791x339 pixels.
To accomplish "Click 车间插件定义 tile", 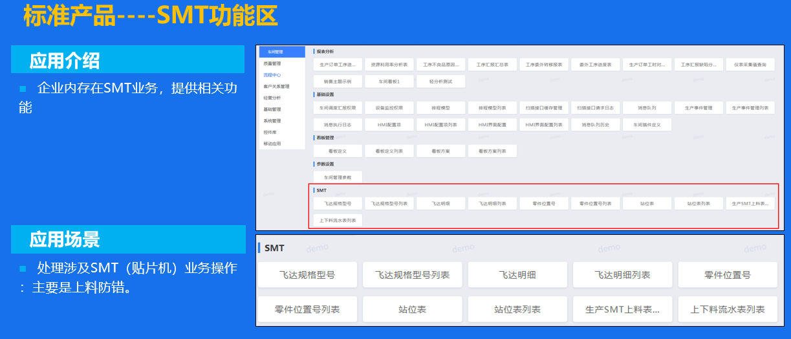I will (647, 124).
